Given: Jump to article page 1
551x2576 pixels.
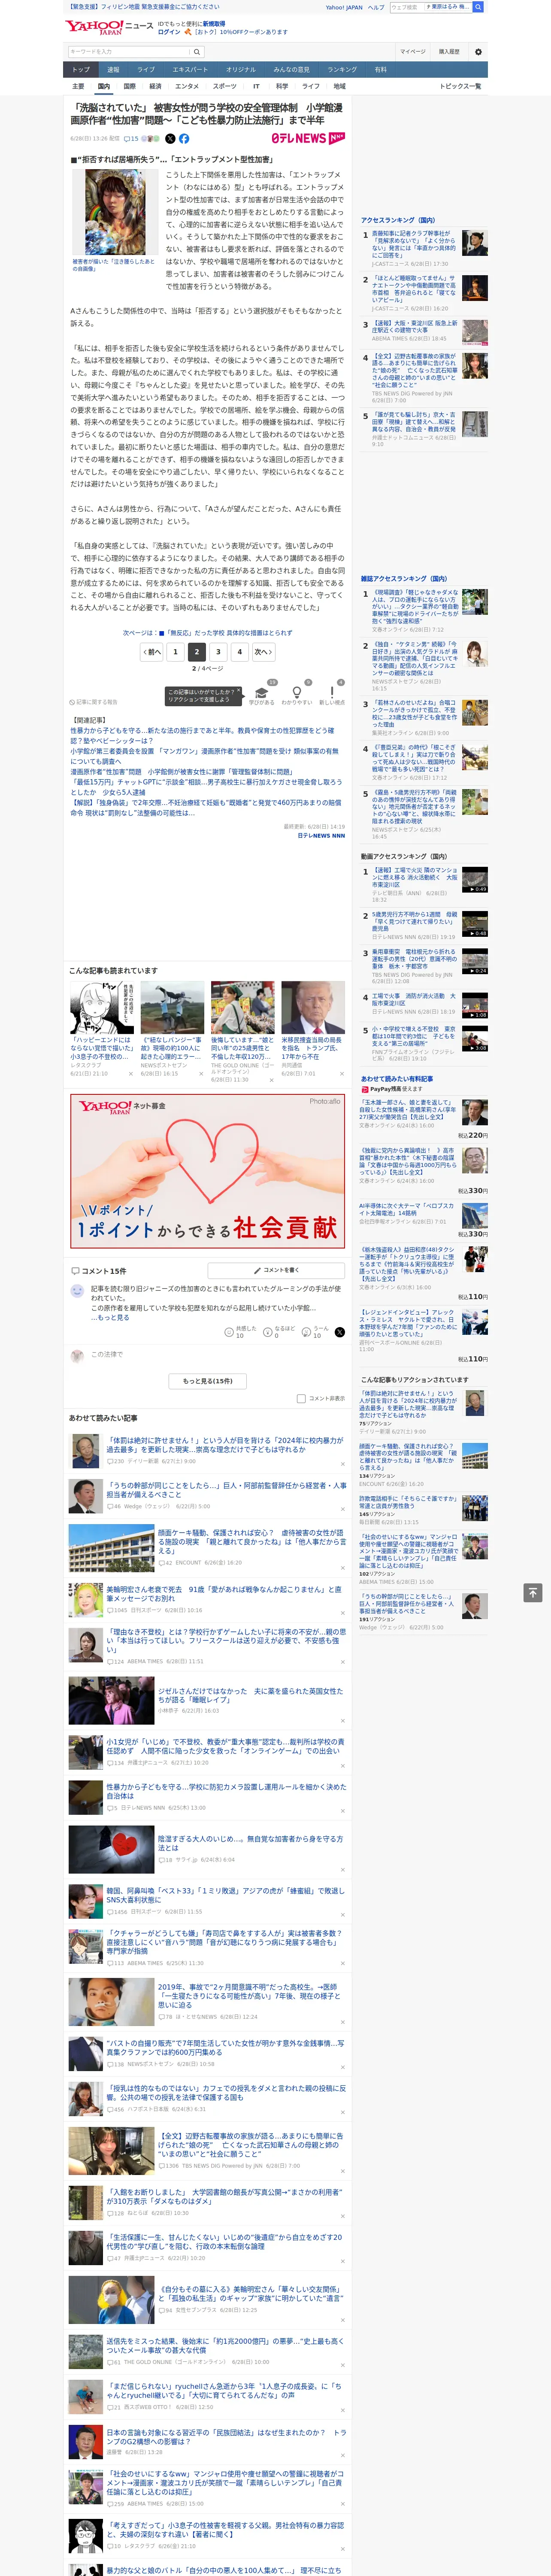Looking at the screenshot, I should pyautogui.click(x=175, y=652).
